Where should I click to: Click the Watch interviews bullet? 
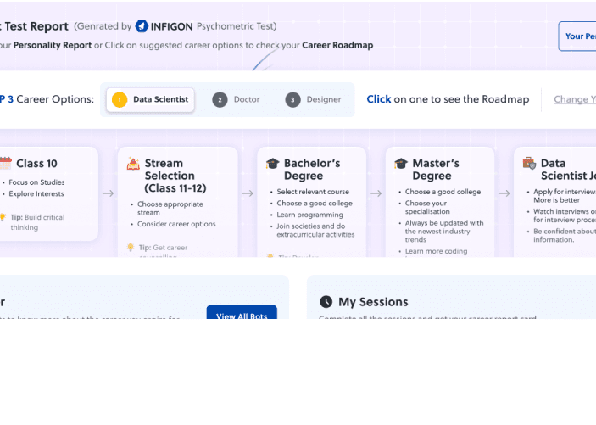click(x=565, y=215)
